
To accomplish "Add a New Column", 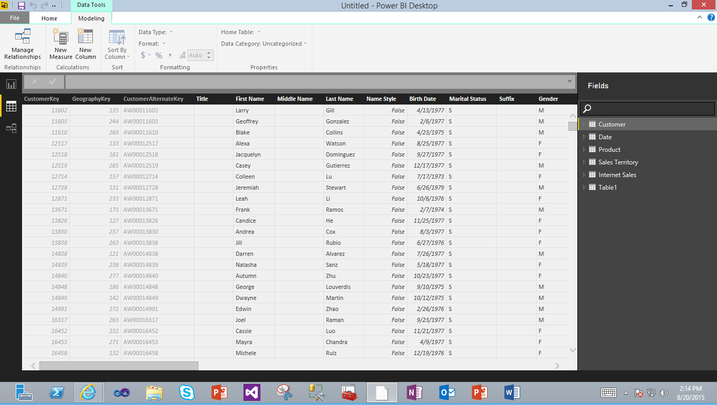I will [x=86, y=45].
